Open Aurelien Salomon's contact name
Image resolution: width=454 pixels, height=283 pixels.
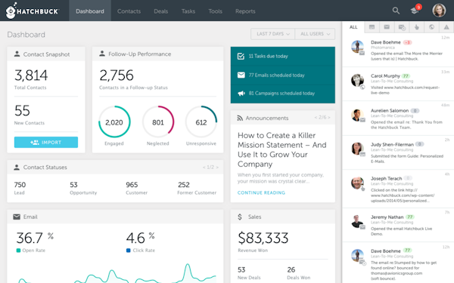390,111
